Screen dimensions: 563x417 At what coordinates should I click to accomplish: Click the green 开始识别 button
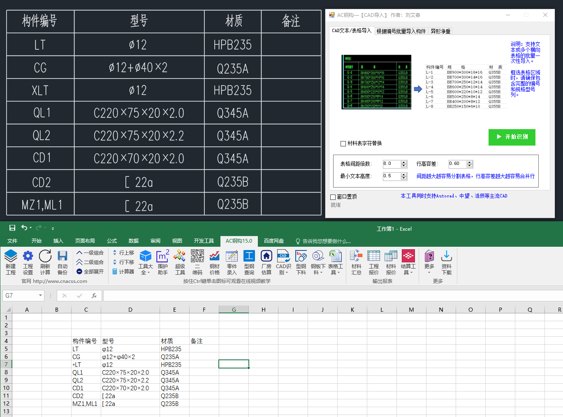(x=512, y=137)
